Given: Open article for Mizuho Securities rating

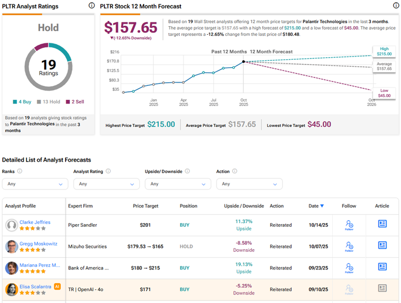Looking at the screenshot, I should [382, 245].
